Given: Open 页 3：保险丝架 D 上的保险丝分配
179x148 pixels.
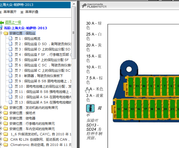Looking at the screenshot, I should pyautogui.click(x=42, y=49).
